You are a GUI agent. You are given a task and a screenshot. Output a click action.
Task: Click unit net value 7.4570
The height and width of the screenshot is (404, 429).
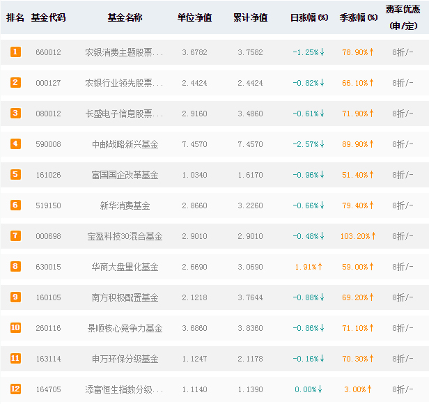pyautogui.click(x=194, y=144)
